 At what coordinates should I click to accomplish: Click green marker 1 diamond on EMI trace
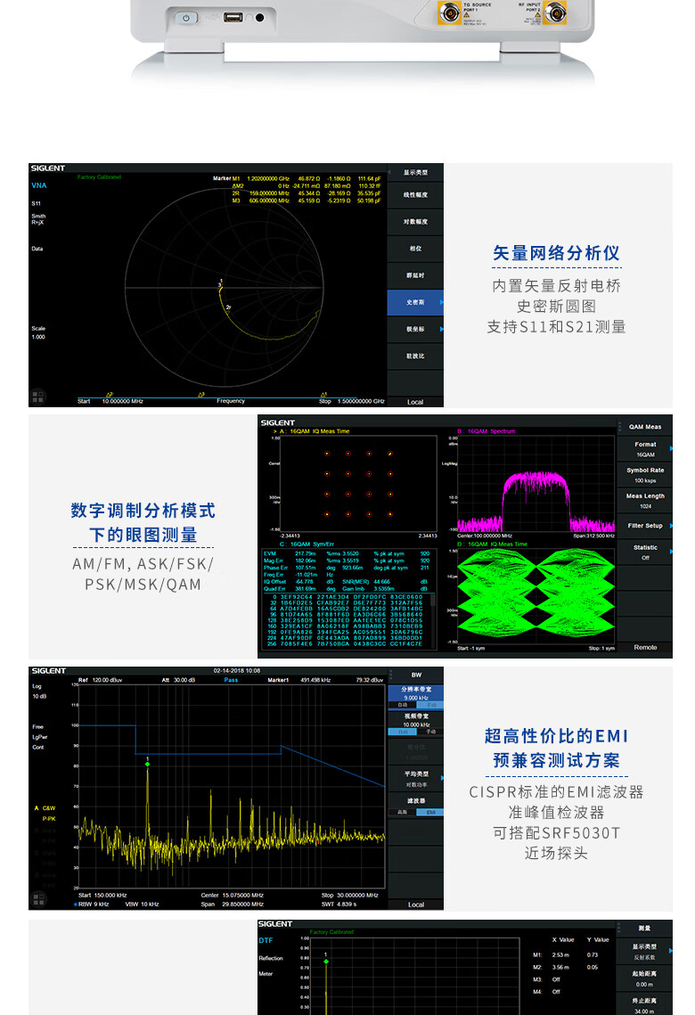[x=148, y=764]
